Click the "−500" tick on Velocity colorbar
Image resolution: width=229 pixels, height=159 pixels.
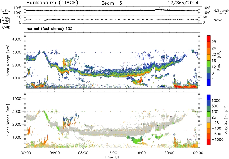216,134
